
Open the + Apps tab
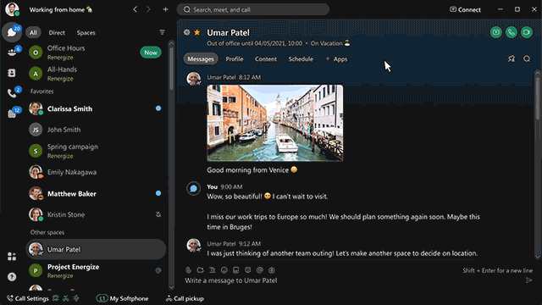pos(336,59)
